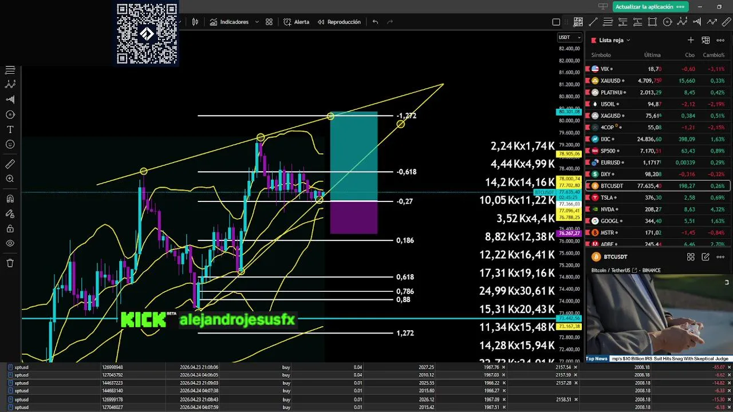Select the horizontal lines tool in top toolbar
The image size is (733, 412).
click(x=608, y=22)
